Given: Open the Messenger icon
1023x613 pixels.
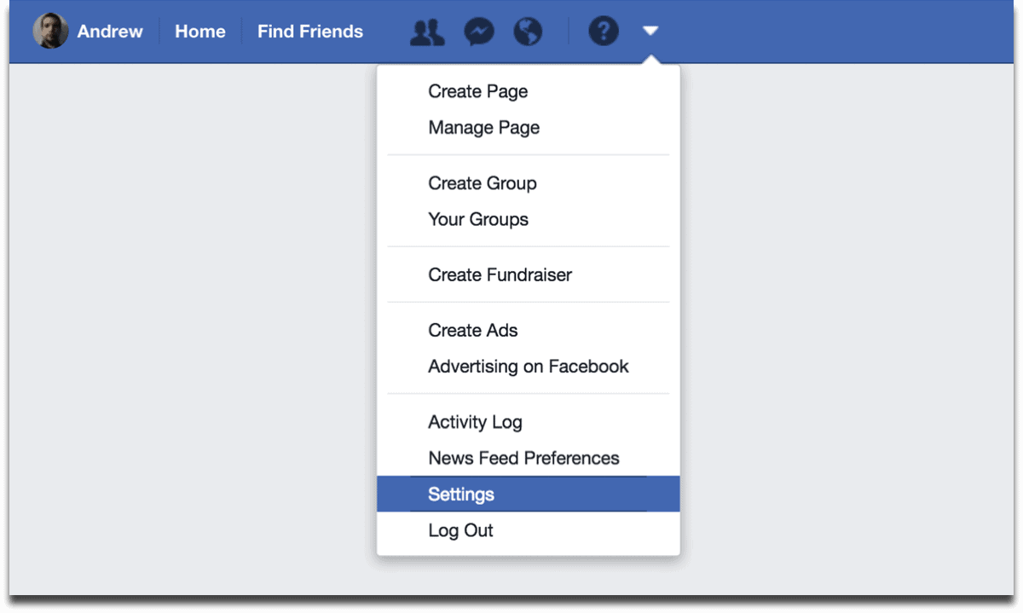Looking at the screenshot, I should pos(479,32).
